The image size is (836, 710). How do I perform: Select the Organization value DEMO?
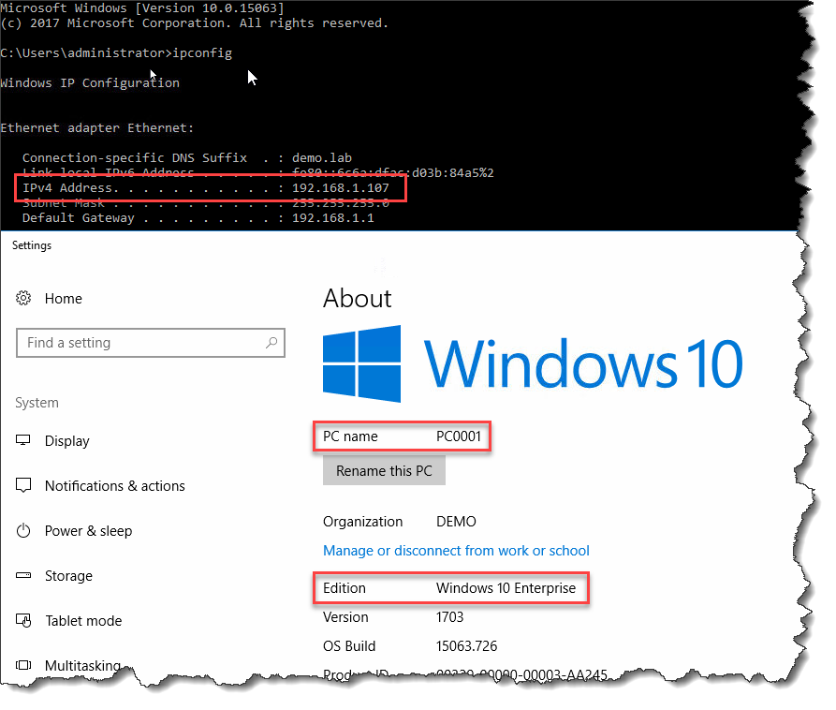pos(457,521)
